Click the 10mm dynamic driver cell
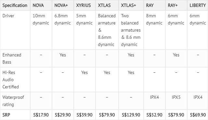The image size is (208, 120). click(x=41, y=19)
